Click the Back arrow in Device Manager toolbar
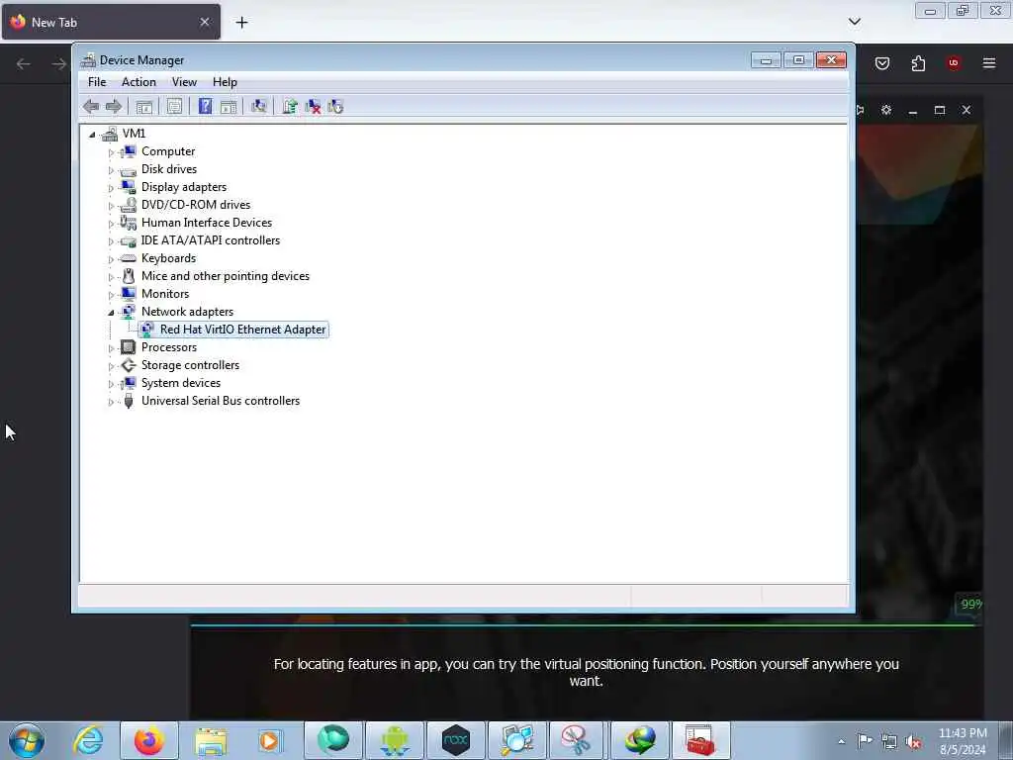The height and width of the screenshot is (760, 1013). tap(91, 107)
